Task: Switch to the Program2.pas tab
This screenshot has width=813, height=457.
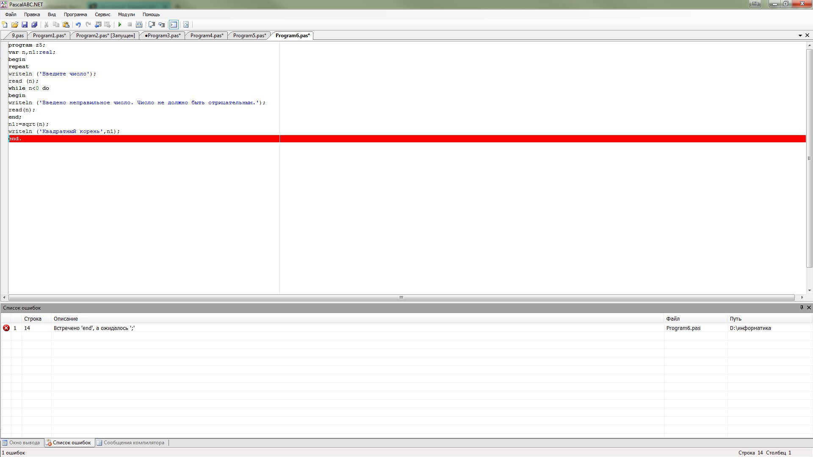Action: [x=105, y=36]
